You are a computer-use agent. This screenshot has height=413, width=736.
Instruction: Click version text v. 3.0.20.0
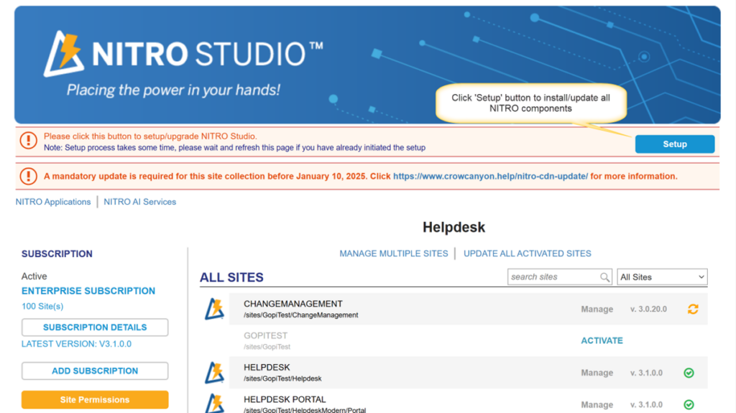click(648, 310)
